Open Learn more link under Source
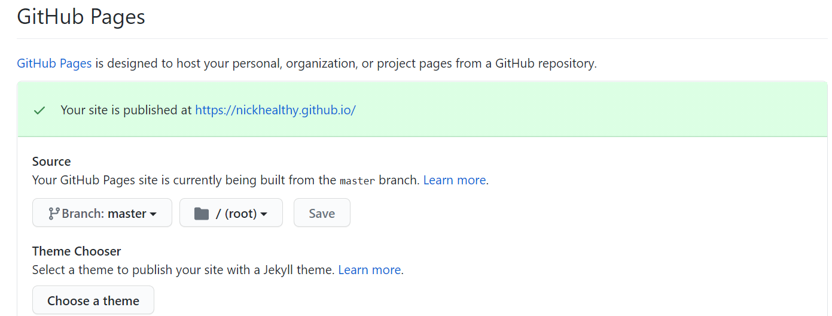This screenshot has height=316, width=832. point(455,180)
